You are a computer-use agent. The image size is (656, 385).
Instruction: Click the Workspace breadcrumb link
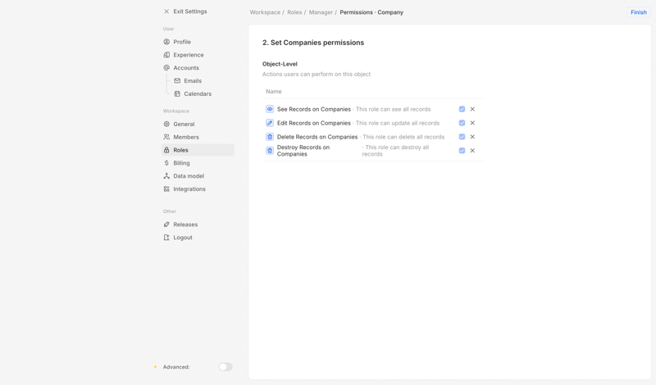click(x=265, y=12)
